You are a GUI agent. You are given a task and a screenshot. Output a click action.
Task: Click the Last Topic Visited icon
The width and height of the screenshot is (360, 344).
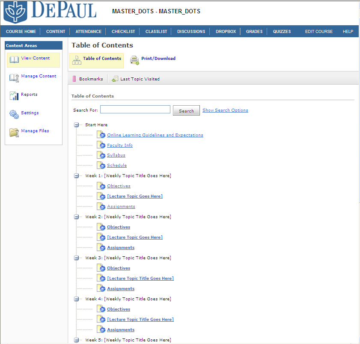115,79
